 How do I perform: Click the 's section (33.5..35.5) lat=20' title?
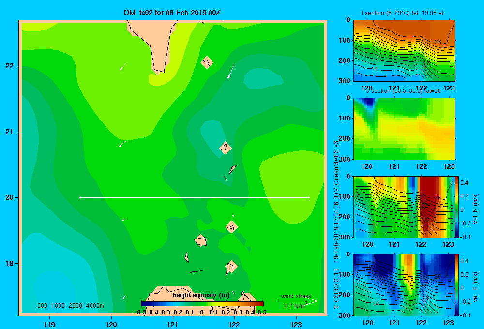pyautogui.click(x=404, y=91)
